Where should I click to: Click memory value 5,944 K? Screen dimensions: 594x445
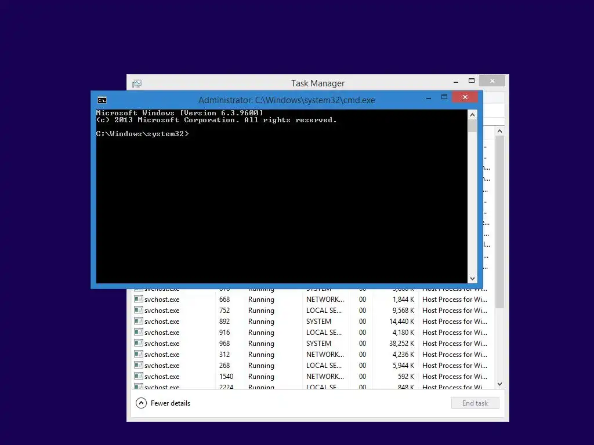[404, 365]
